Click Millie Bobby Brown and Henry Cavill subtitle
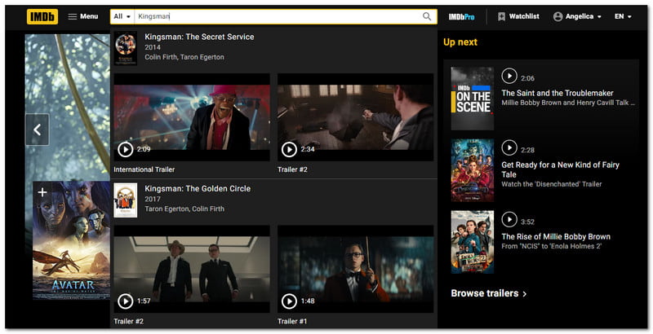The image size is (653, 334). coord(568,103)
